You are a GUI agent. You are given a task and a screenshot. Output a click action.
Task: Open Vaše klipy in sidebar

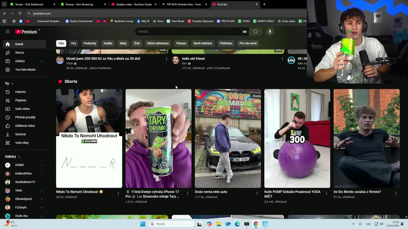[x=24, y=143]
